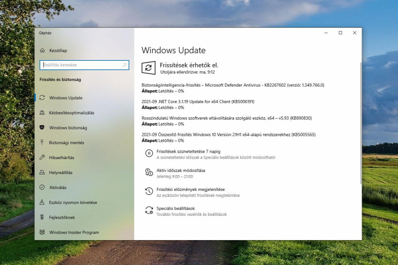Click the pause icon for Frissítések szüneteltetése
Image resolution: width=398 pixels, height=265 pixels.
149,153
